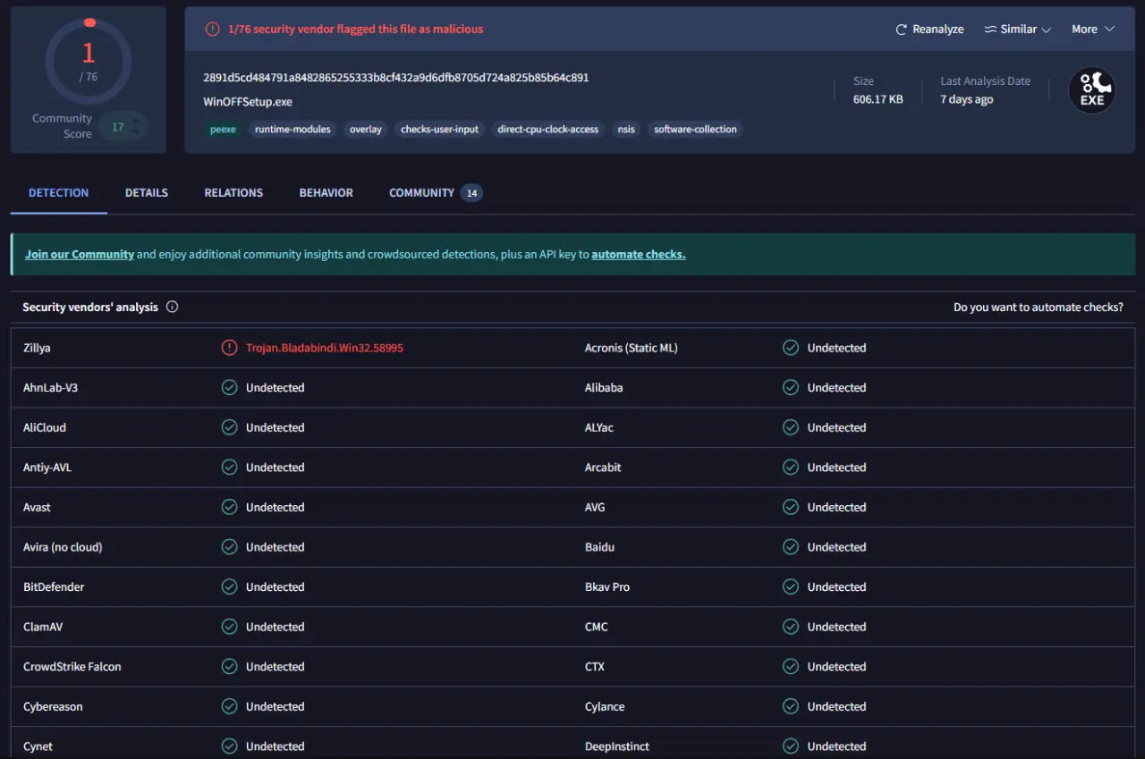Click the check icon in the Antiy-AVL row
The height and width of the screenshot is (759, 1145).
229,467
